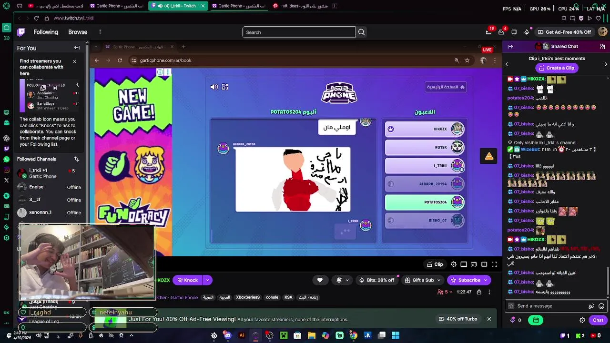Follow heart button under player
Screen dimensions: 610x343
click(320, 280)
